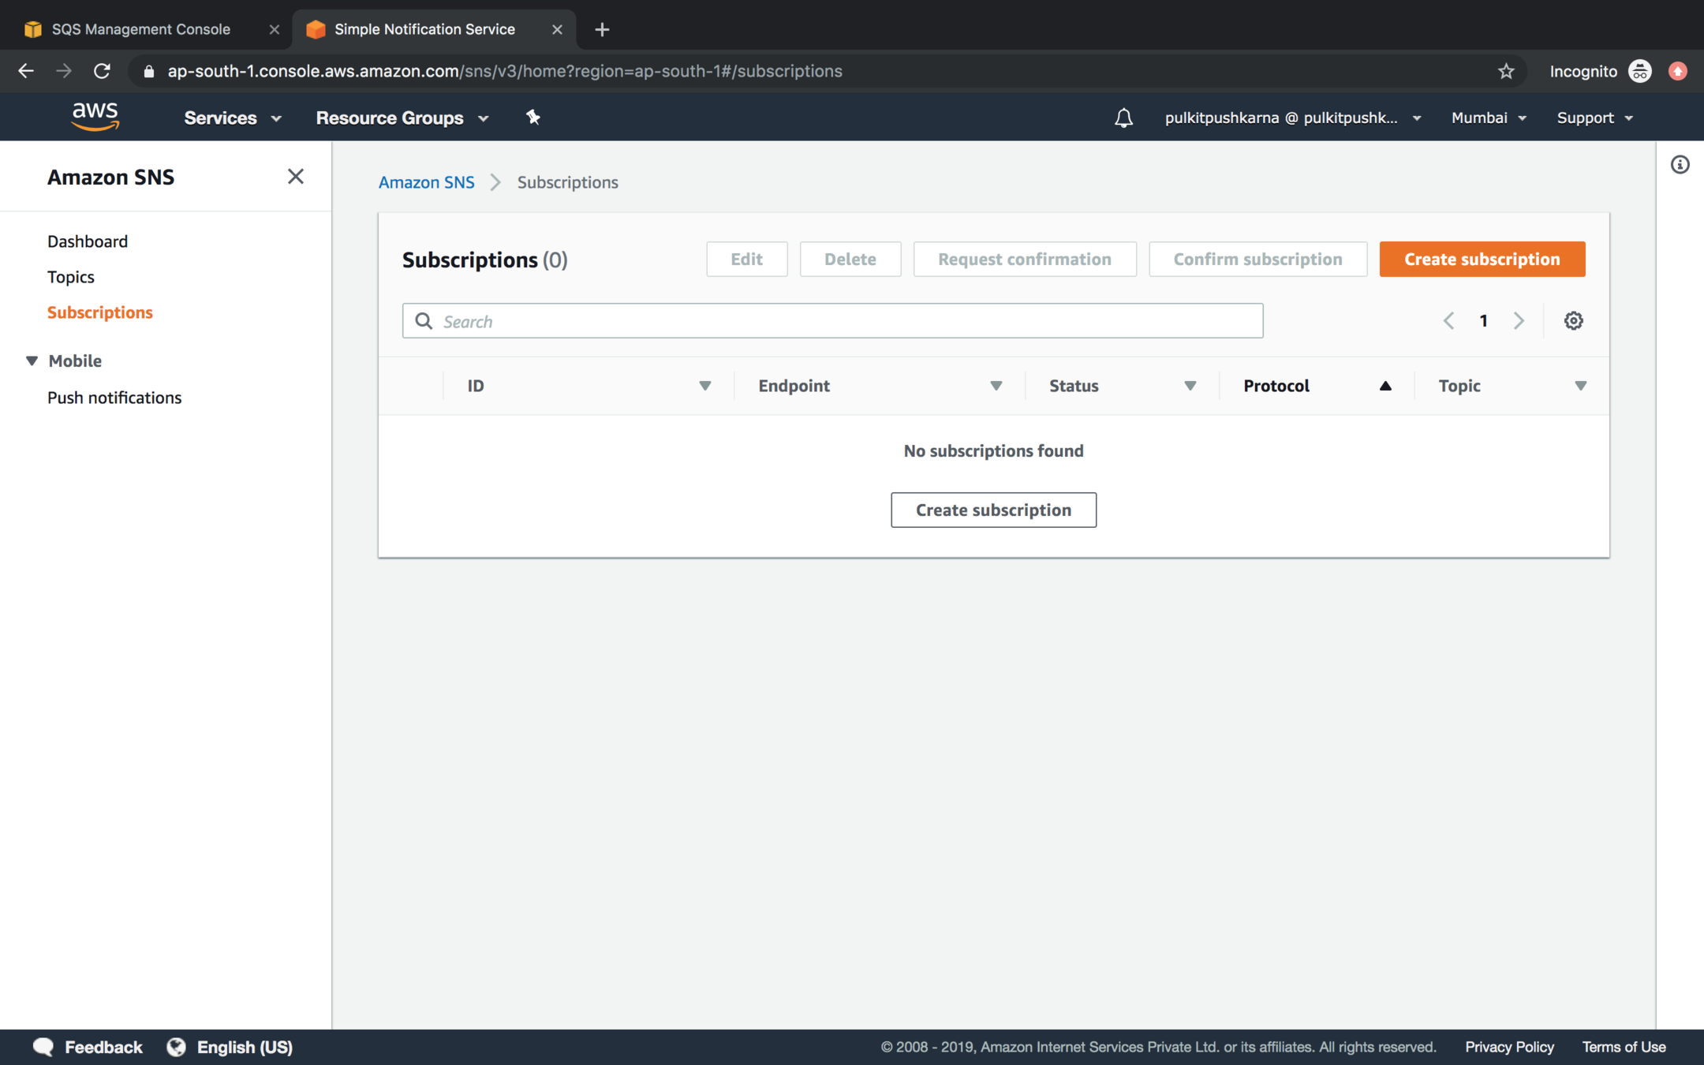This screenshot has height=1065, width=1704.
Task: Click the subscriptions Search field
Action: 831,321
